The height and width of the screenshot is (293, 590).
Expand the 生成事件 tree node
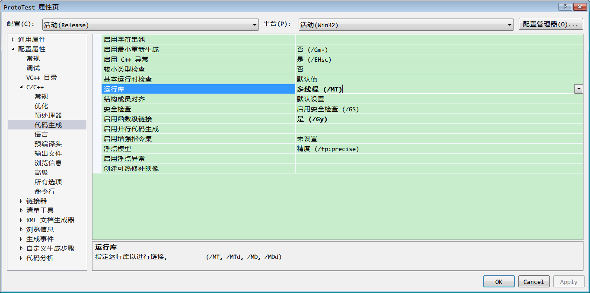(22, 239)
